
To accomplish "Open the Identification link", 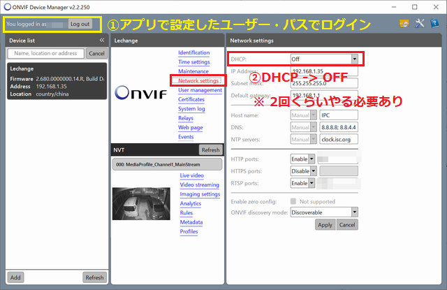I will click(x=194, y=52).
